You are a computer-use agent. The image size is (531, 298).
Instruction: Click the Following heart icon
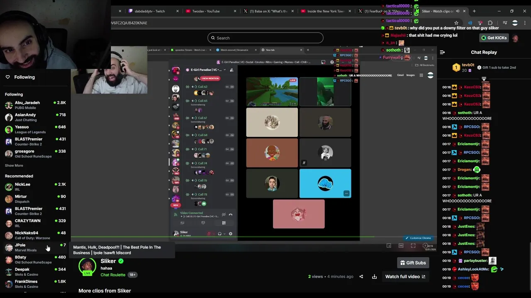tap(7, 77)
